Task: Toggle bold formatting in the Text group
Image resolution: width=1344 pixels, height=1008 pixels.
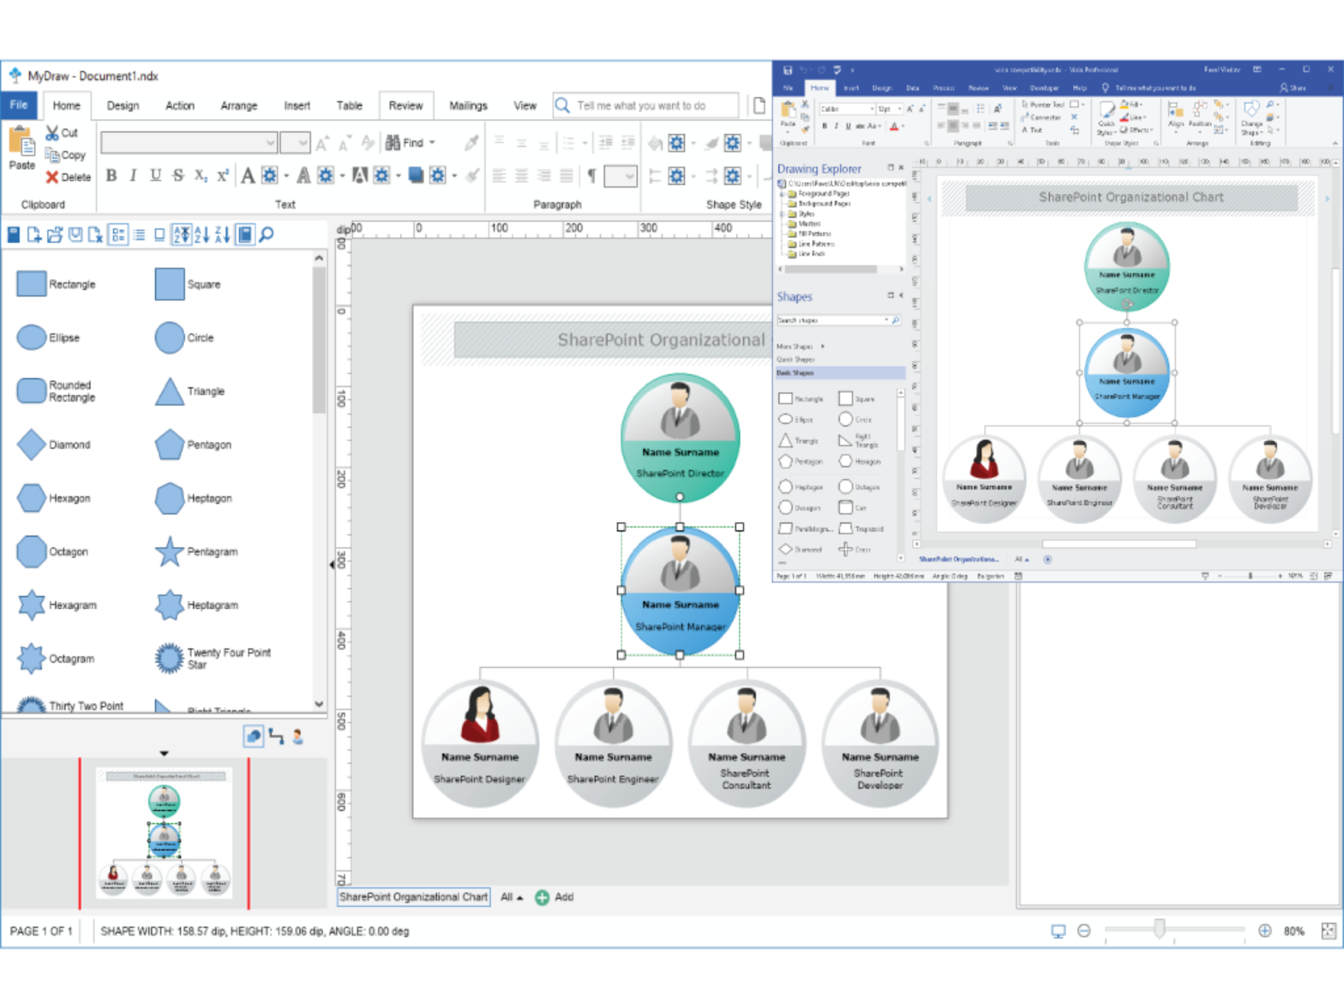Action: click(112, 175)
